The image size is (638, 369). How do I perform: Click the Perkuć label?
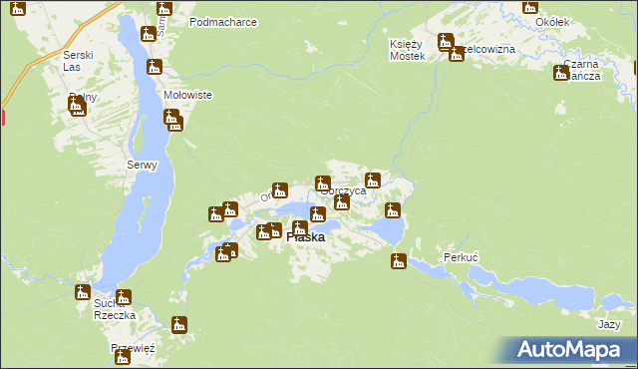pos(461,257)
